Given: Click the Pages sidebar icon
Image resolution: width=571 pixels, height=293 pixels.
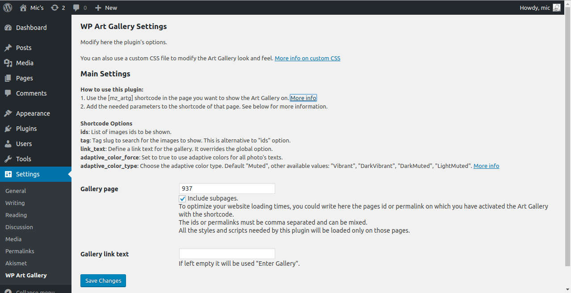Looking at the screenshot, I should point(8,78).
